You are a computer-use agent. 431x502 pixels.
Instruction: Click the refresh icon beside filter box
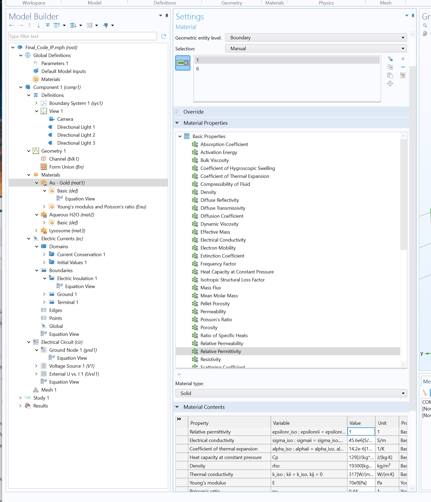point(164,36)
